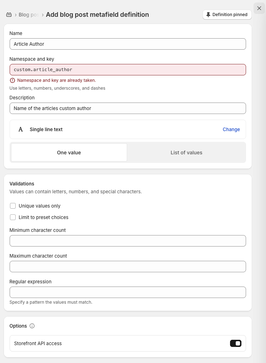Screen dimensions: 266x363
Task: Click the home archive icon in breadcrumb
Action: coord(9,14)
